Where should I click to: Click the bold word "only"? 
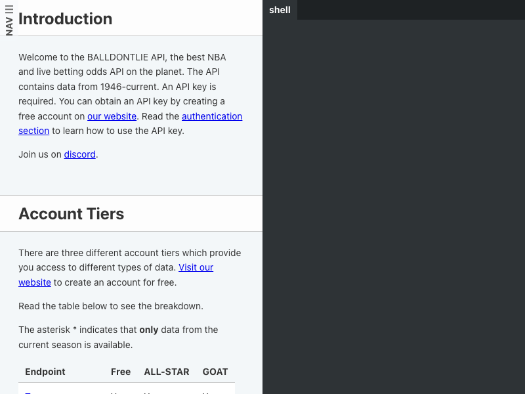[149, 330]
